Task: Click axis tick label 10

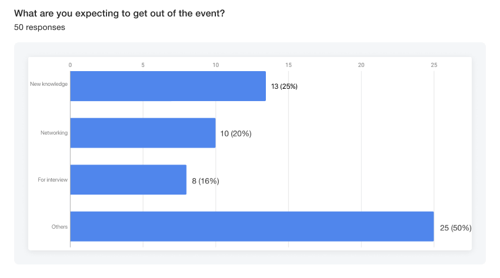Action: pyautogui.click(x=216, y=65)
